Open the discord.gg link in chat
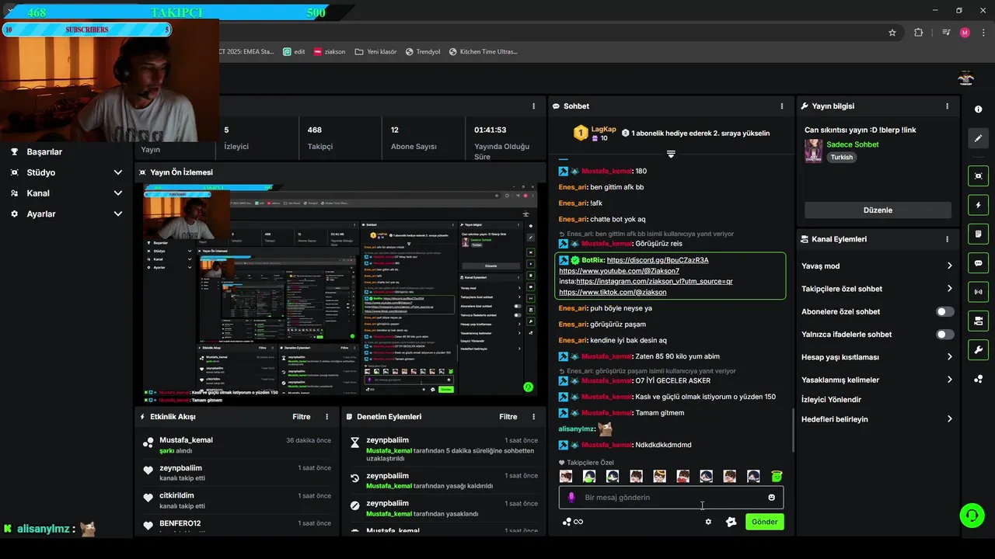Screen dimensions: 995x559 pos(658,260)
